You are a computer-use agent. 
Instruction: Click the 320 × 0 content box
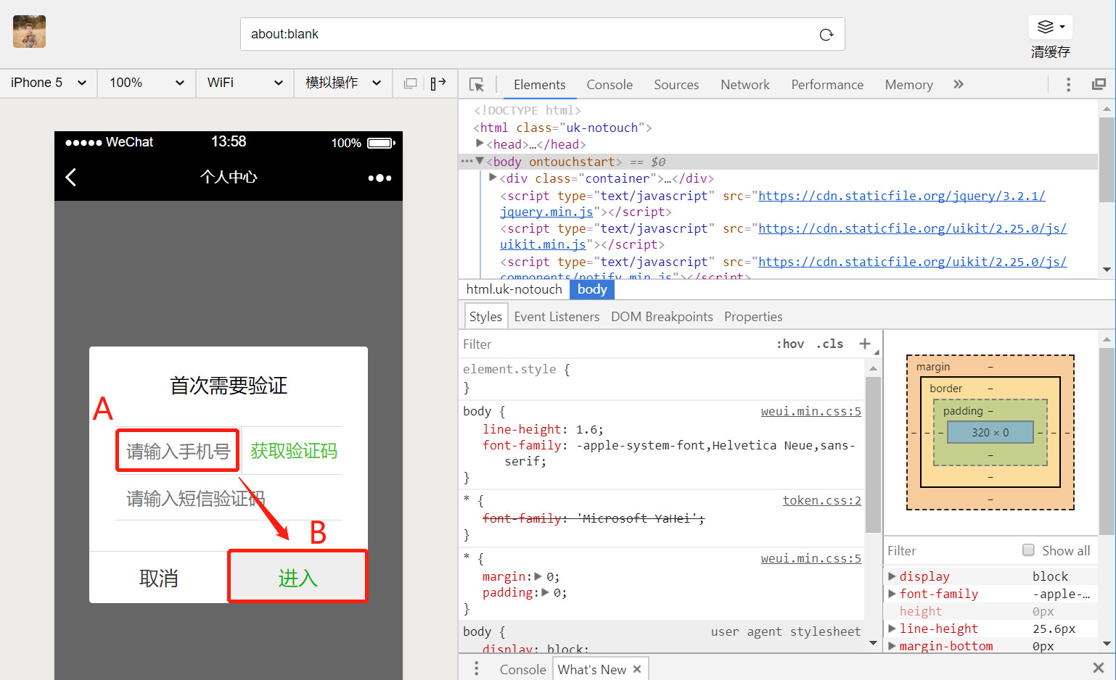pos(990,432)
